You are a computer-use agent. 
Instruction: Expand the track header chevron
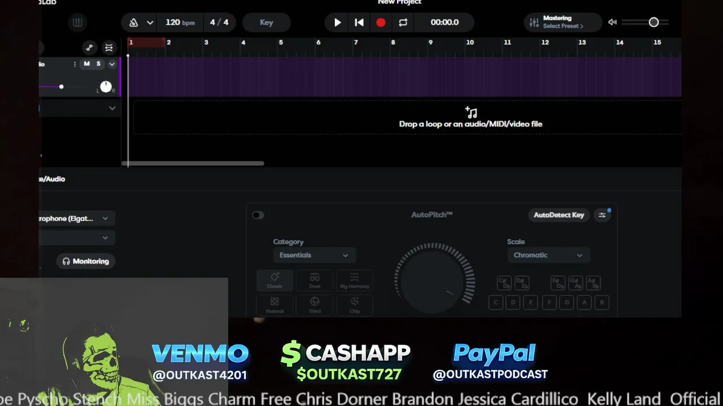tap(112, 64)
